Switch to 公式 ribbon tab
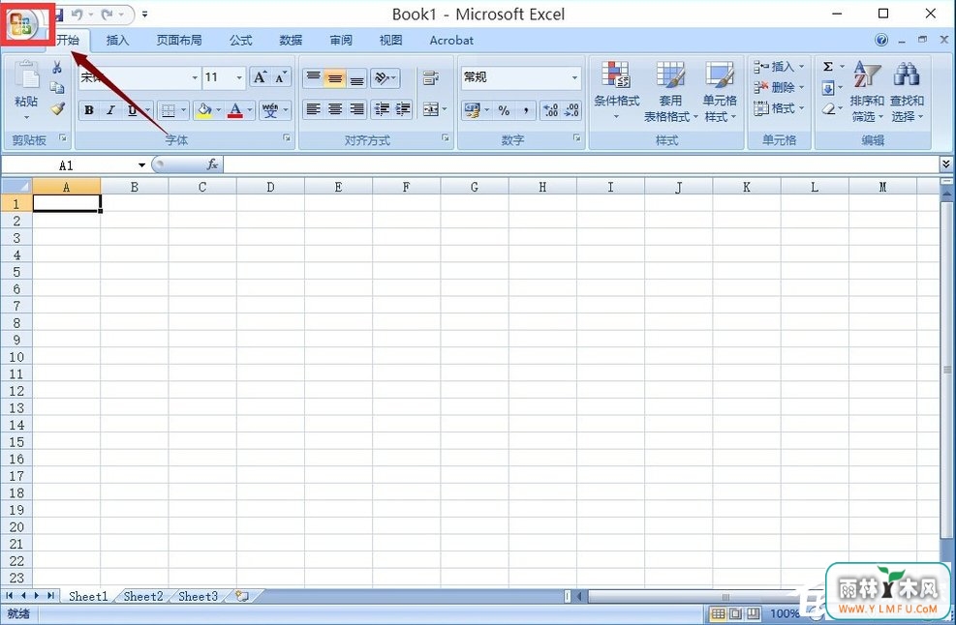 point(241,41)
